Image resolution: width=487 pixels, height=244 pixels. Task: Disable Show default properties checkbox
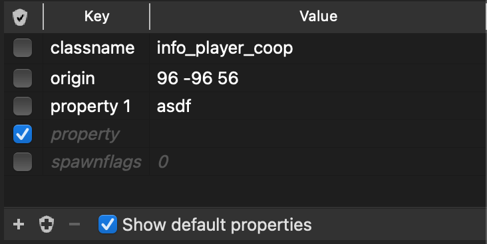point(108,224)
